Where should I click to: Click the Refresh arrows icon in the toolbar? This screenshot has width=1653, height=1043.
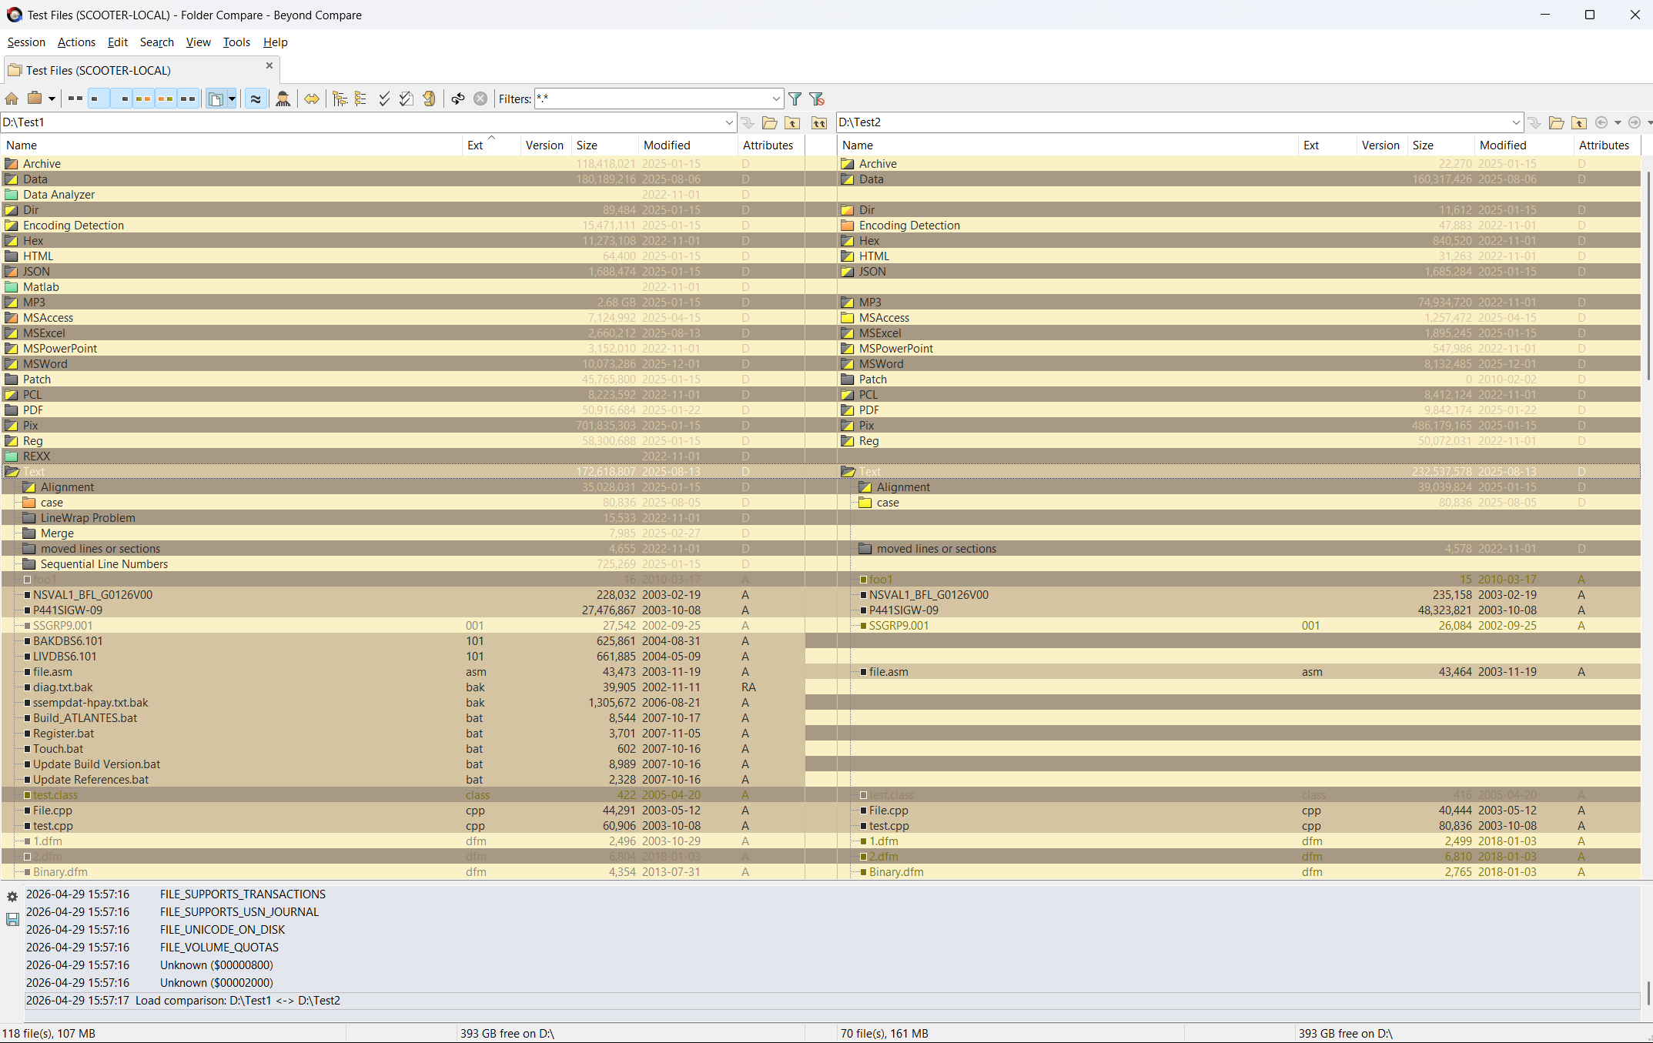pos(458,99)
